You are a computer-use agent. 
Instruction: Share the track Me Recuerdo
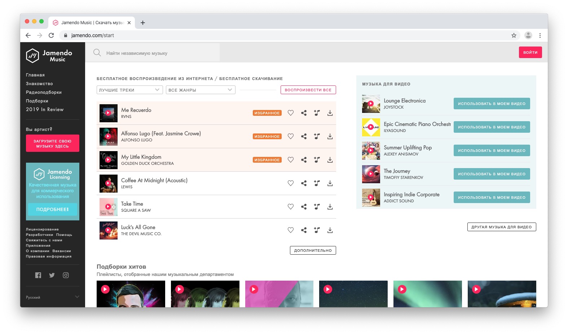(x=304, y=113)
